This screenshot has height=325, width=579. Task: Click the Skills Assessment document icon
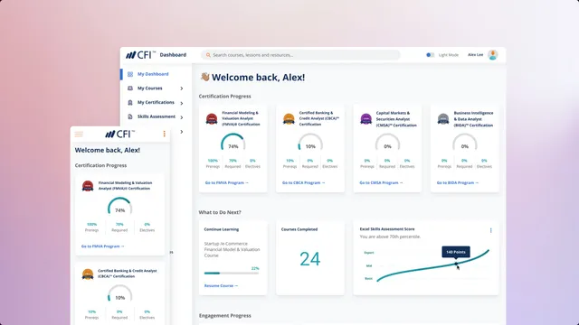coord(130,116)
